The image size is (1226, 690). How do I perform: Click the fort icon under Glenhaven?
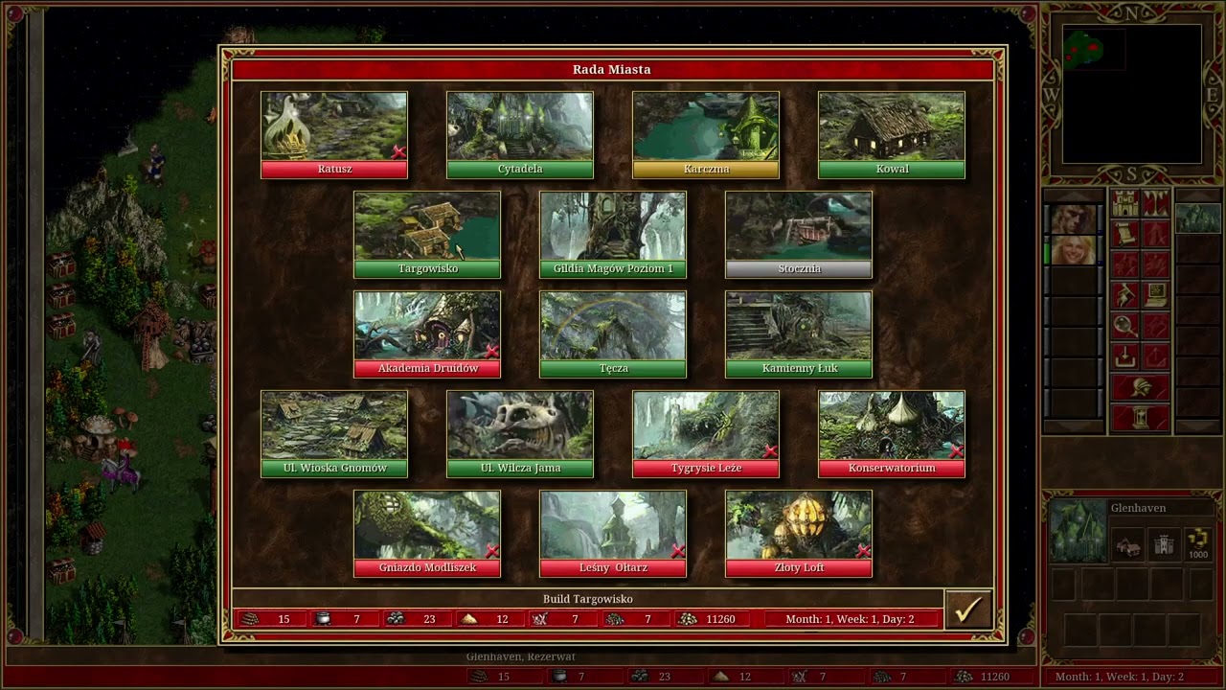tap(1164, 546)
